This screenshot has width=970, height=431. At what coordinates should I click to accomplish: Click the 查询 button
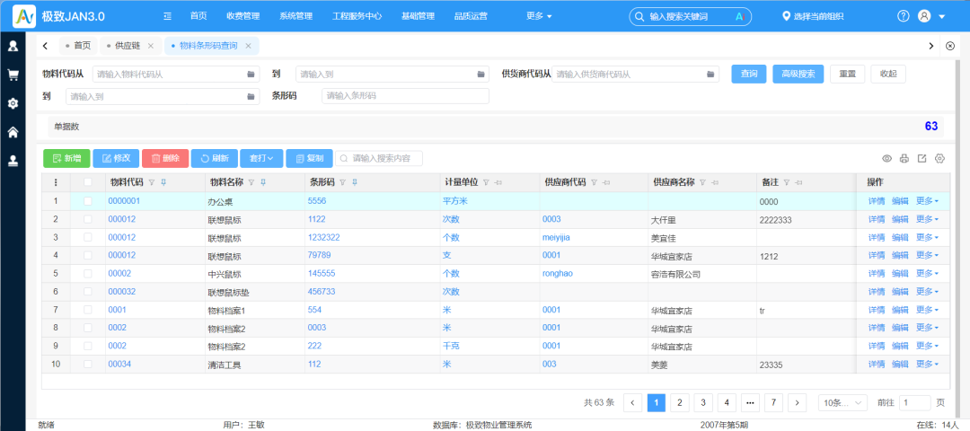tap(749, 74)
